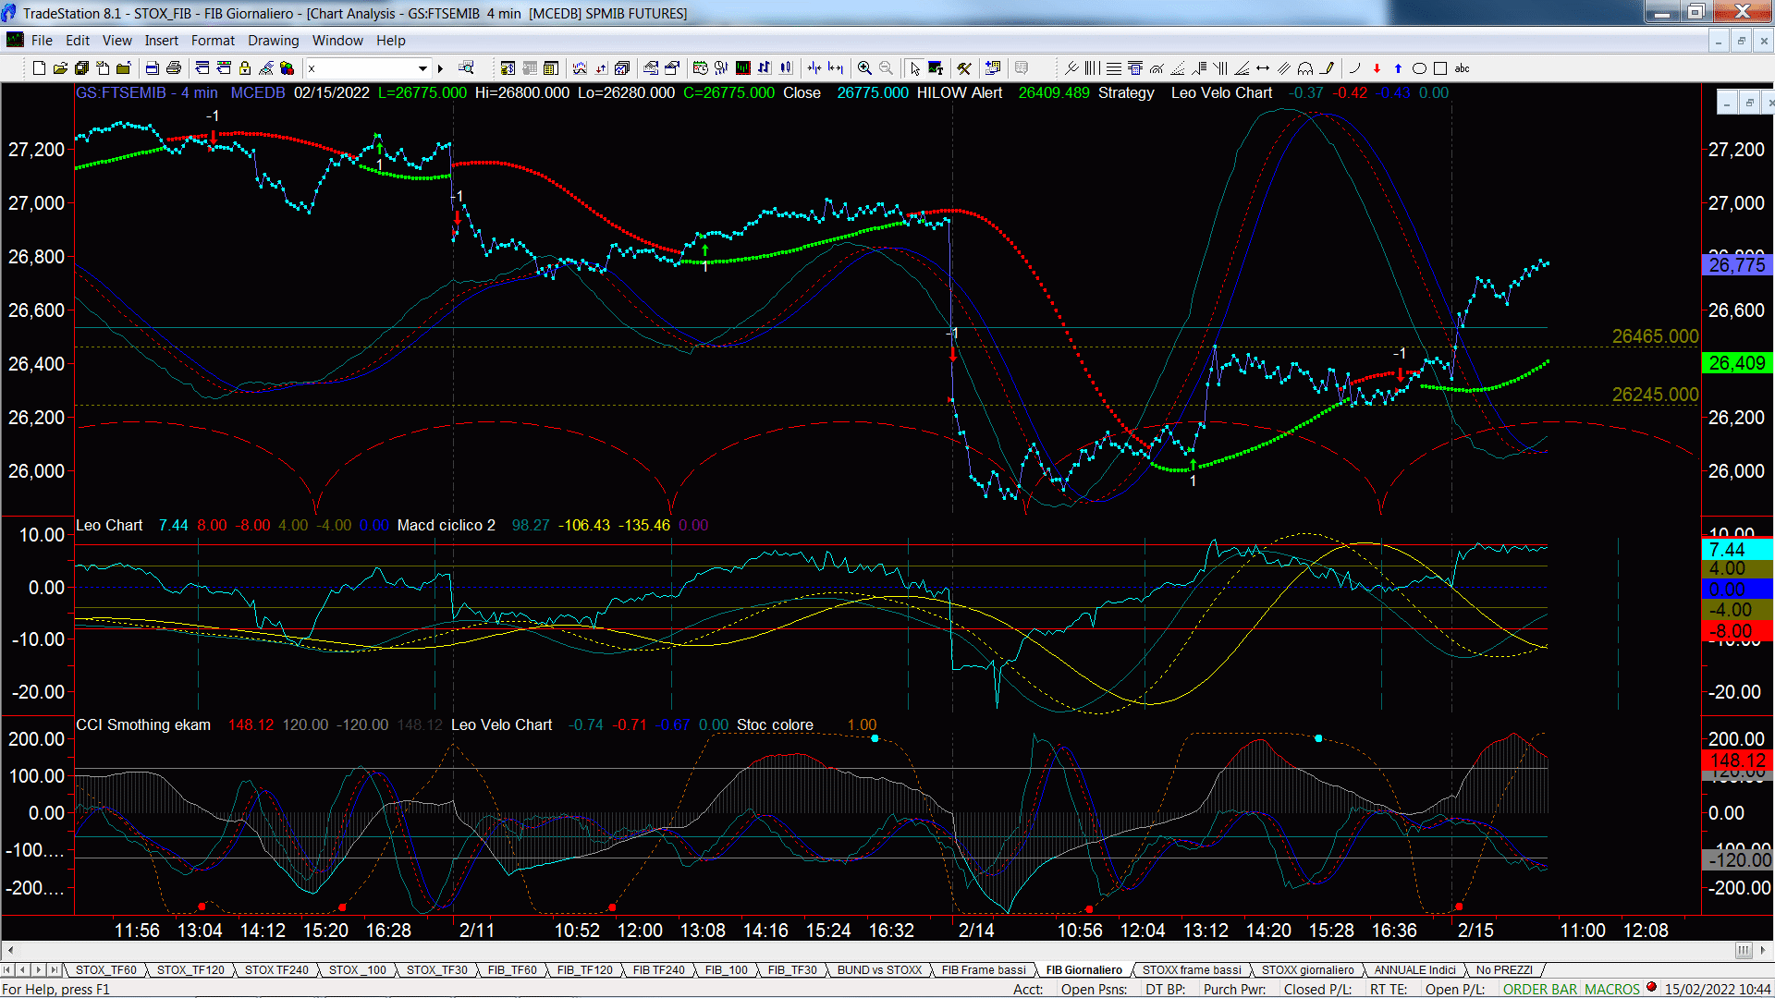Switch to the FIB_100 tab
The image size is (1775, 998).
pyautogui.click(x=726, y=969)
